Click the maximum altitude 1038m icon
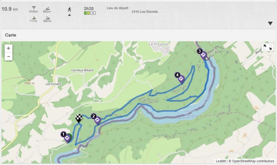 [33, 8]
